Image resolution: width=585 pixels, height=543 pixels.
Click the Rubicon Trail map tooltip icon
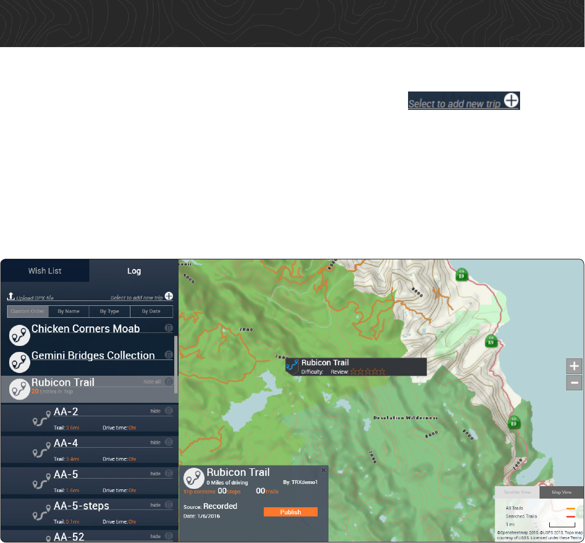pyautogui.click(x=292, y=365)
